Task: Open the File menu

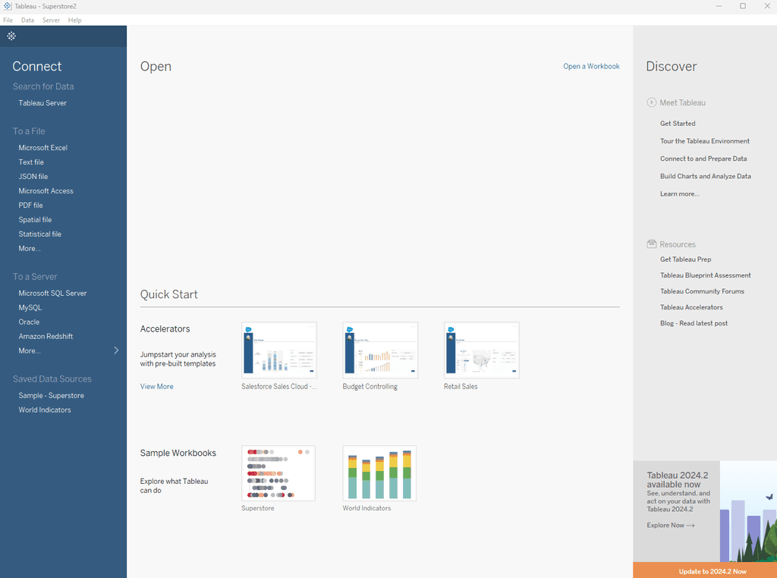Action: coord(8,20)
